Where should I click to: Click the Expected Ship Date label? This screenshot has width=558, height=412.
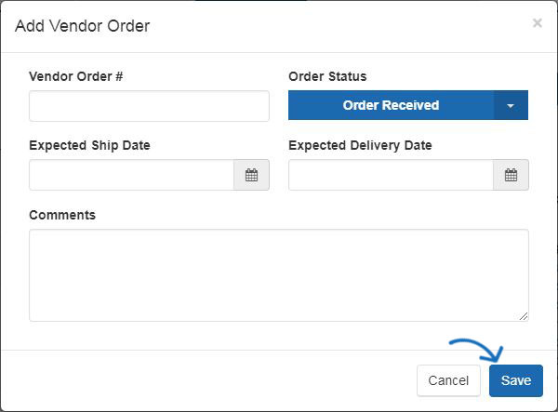click(89, 145)
